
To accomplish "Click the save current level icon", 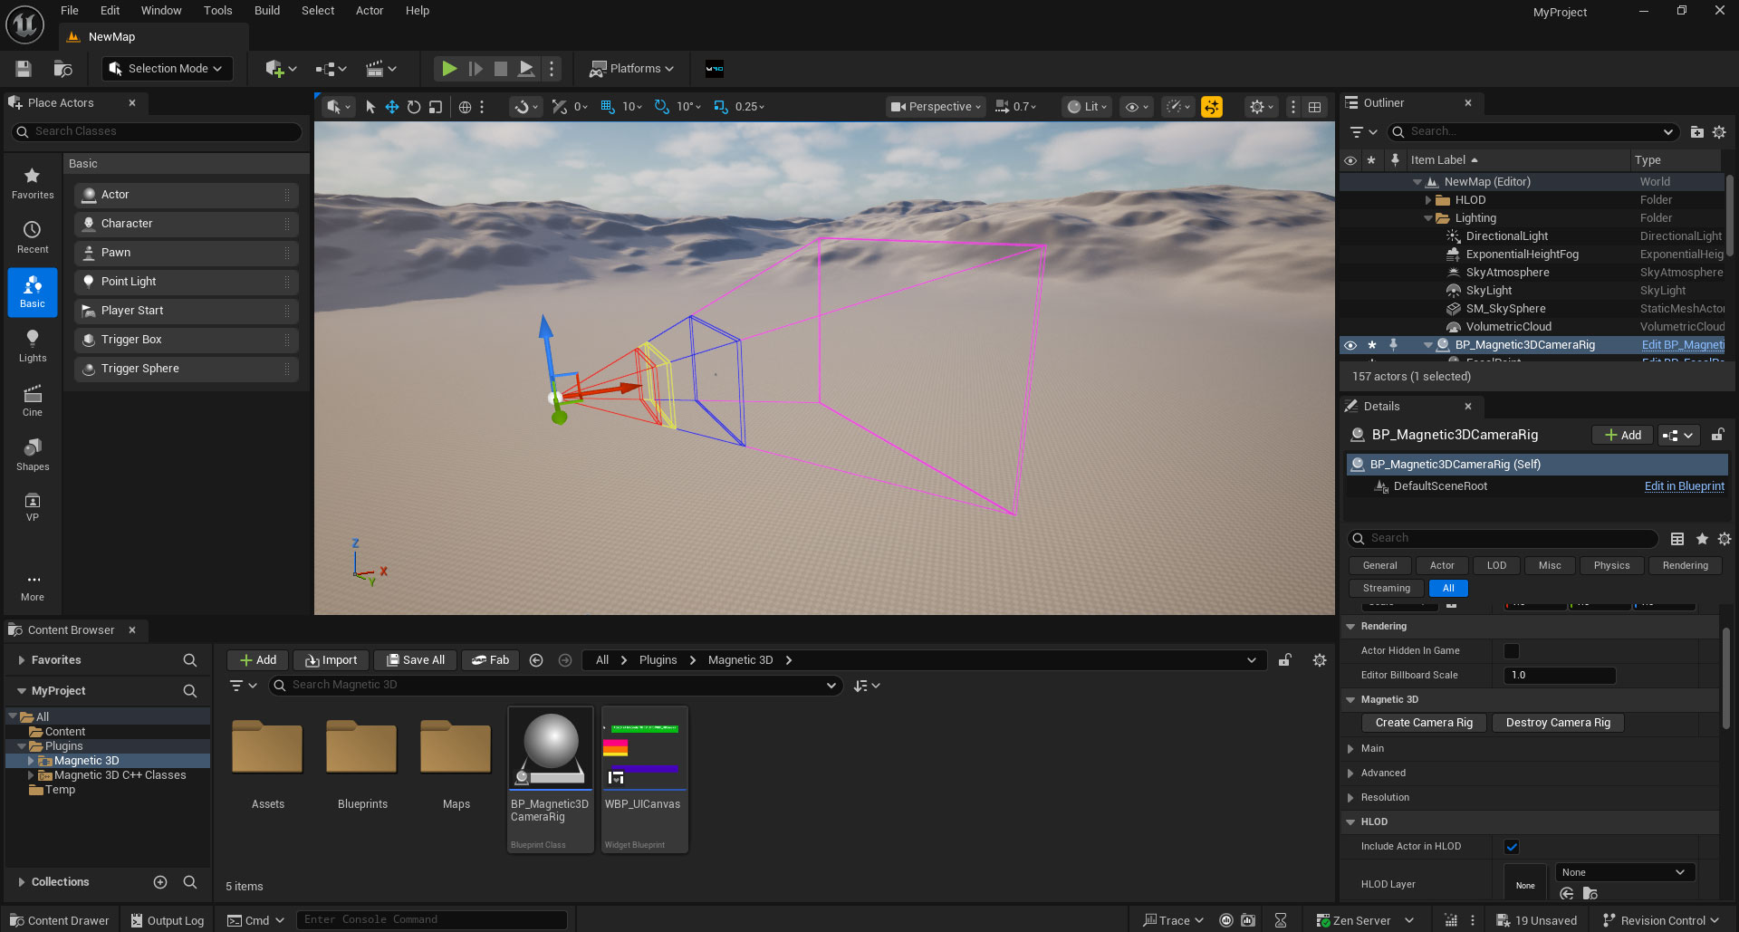I will coord(24,69).
